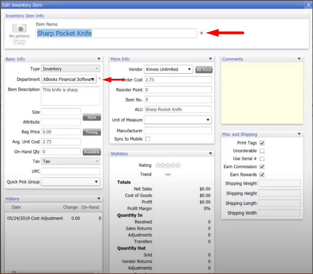Collapse the History panel arrow

(99, 199)
